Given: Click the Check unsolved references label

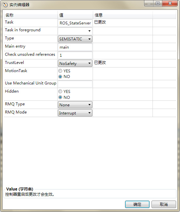Looking at the screenshot, I should tap(30, 54).
